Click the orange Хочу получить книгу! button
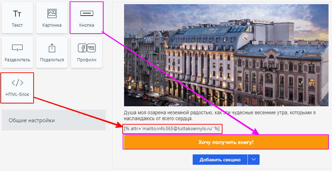The width and height of the screenshot is (332, 171). (x=226, y=142)
